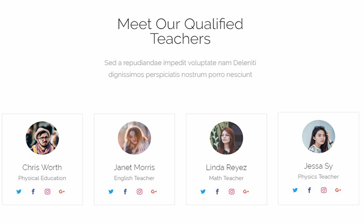
Task: Open Linda Reyez's Twitter icon
Action: tap(203, 191)
